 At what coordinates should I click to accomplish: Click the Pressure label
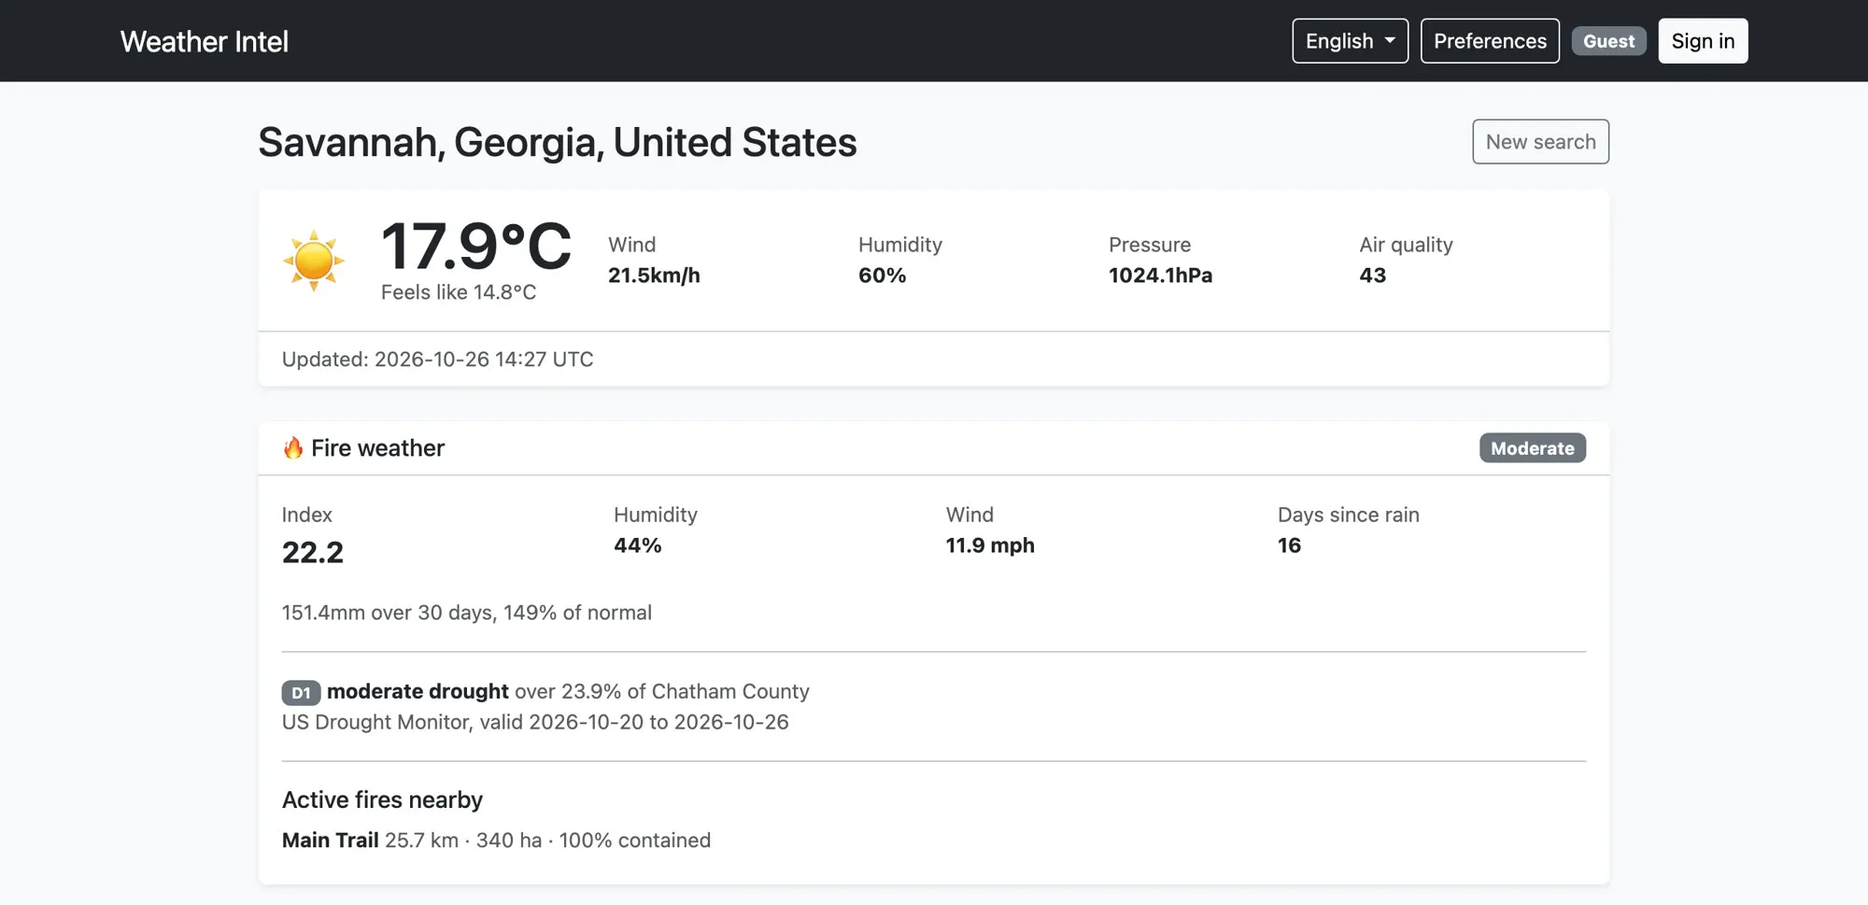point(1150,245)
